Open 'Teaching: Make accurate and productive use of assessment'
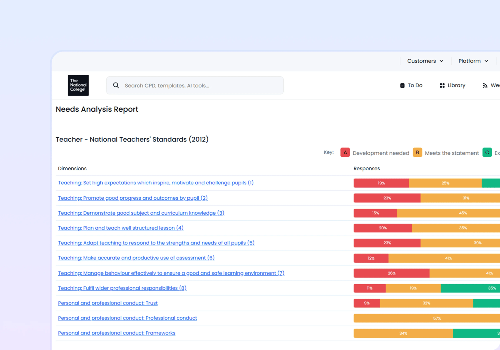500x350 pixels. [x=136, y=258]
